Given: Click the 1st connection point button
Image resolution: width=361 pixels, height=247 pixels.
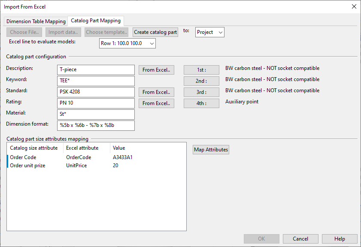Looking at the screenshot, I should (x=201, y=70).
